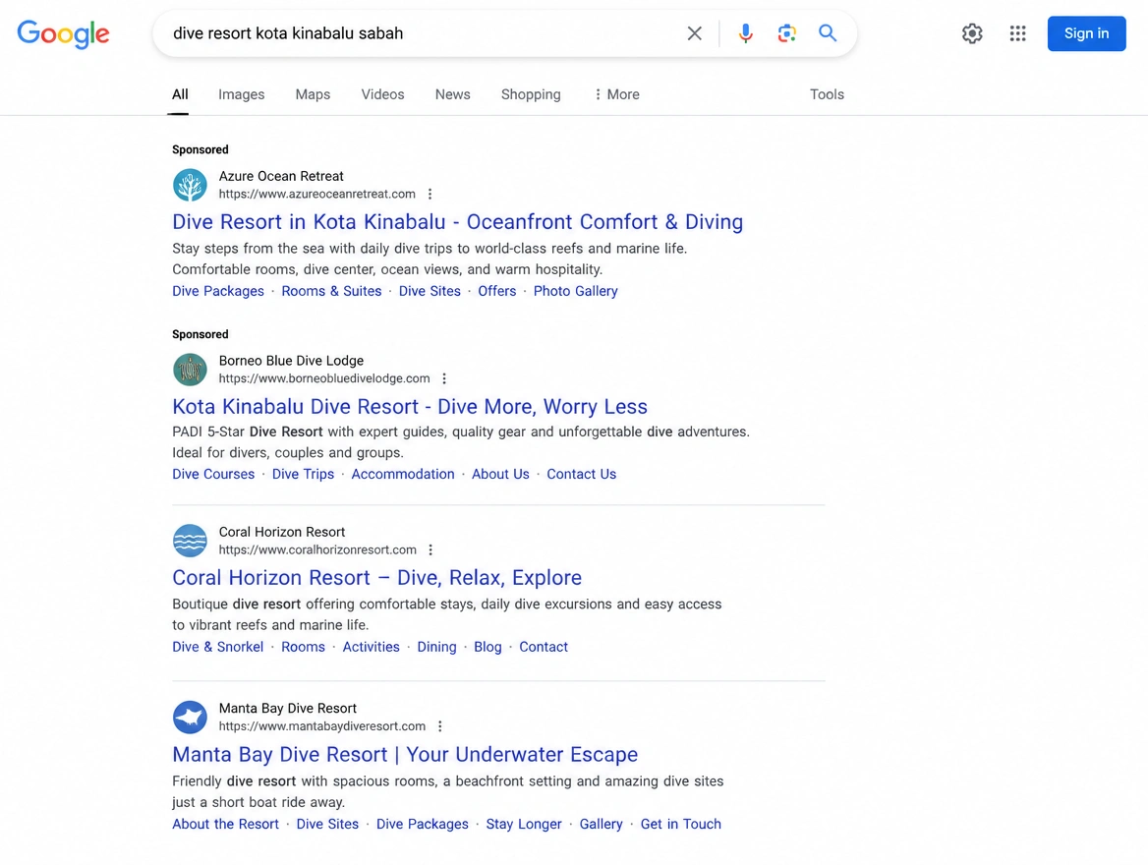Switch to the Images tab
The width and height of the screenshot is (1148, 865).
tap(241, 94)
